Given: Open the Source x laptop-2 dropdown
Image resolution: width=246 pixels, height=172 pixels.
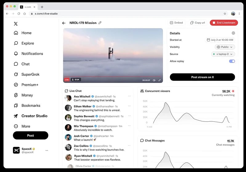Looking at the screenshot, I should pyautogui.click(x=223, y=54).
